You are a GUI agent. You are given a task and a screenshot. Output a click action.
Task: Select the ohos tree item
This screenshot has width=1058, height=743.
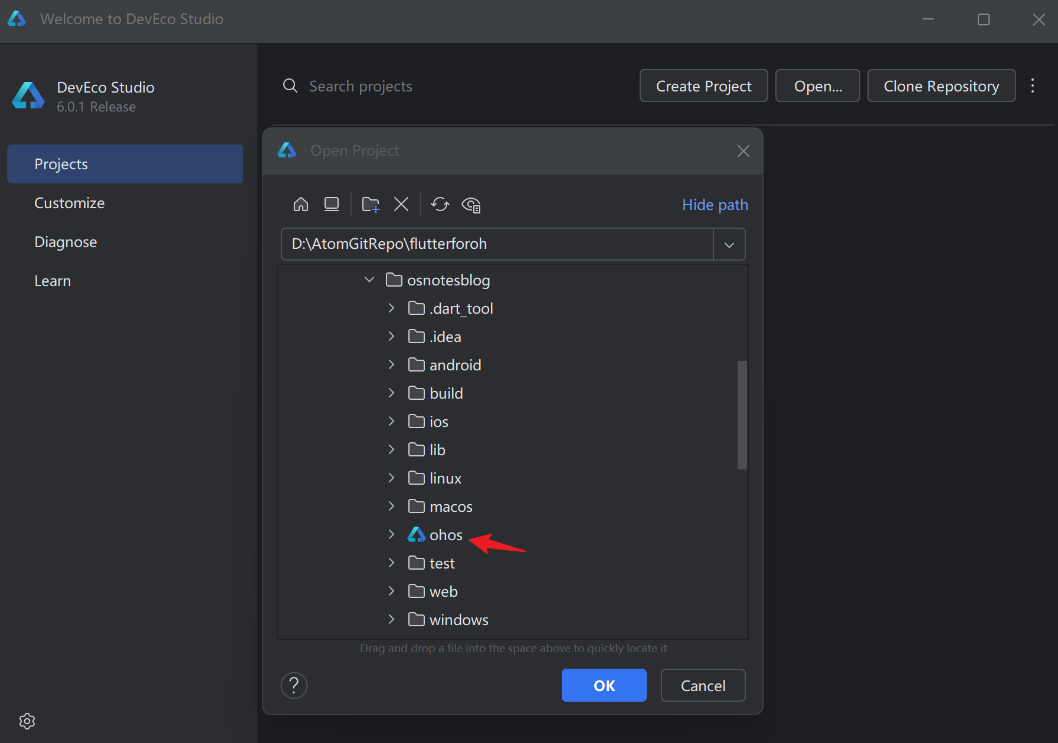click(x=513, y=535)
